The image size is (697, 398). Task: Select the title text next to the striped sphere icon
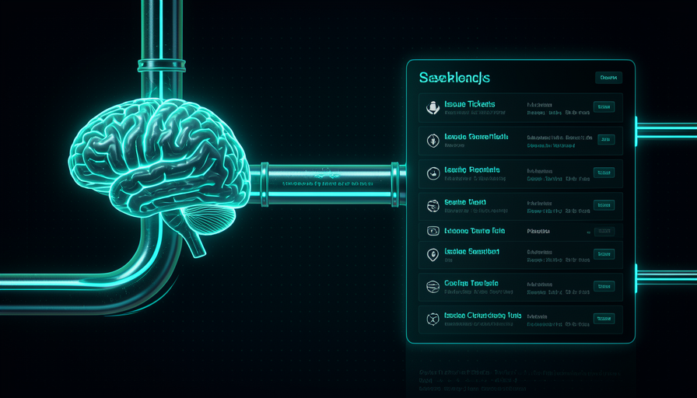point(471,283)
